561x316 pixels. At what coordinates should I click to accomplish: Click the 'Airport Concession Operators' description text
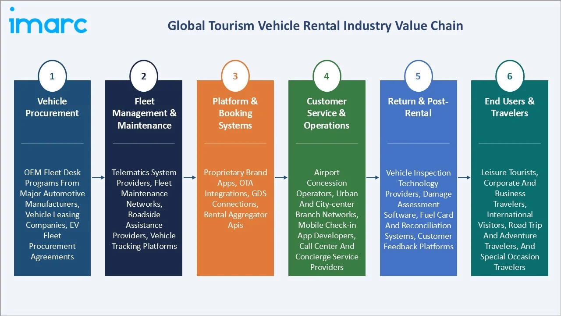point(327,220)
